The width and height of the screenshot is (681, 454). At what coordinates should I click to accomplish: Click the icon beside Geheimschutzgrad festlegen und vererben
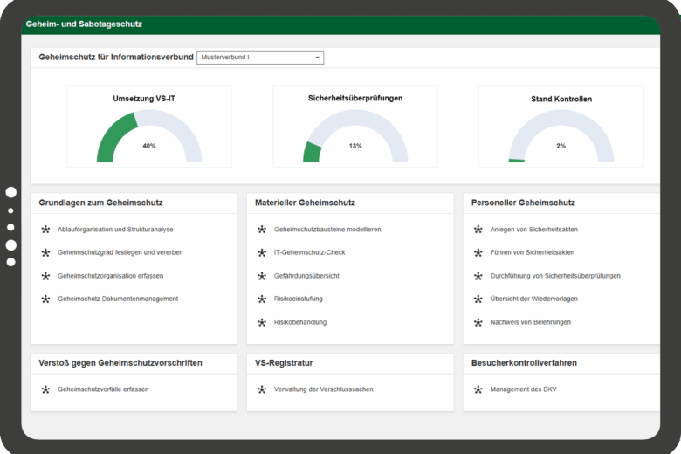pos(45,252)
